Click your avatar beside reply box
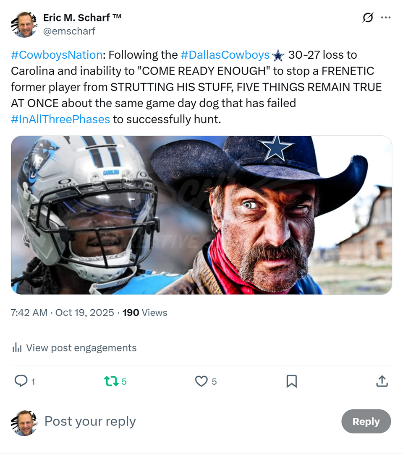Viewport: 403px width, 461px height. tap(24, 422)
